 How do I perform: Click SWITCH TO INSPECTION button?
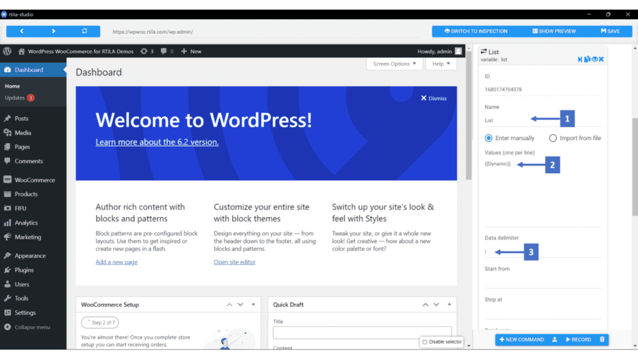pos(475,31)
